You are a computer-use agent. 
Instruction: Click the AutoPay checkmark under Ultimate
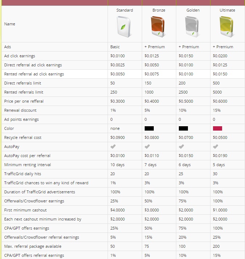click(x=216, y=147)
